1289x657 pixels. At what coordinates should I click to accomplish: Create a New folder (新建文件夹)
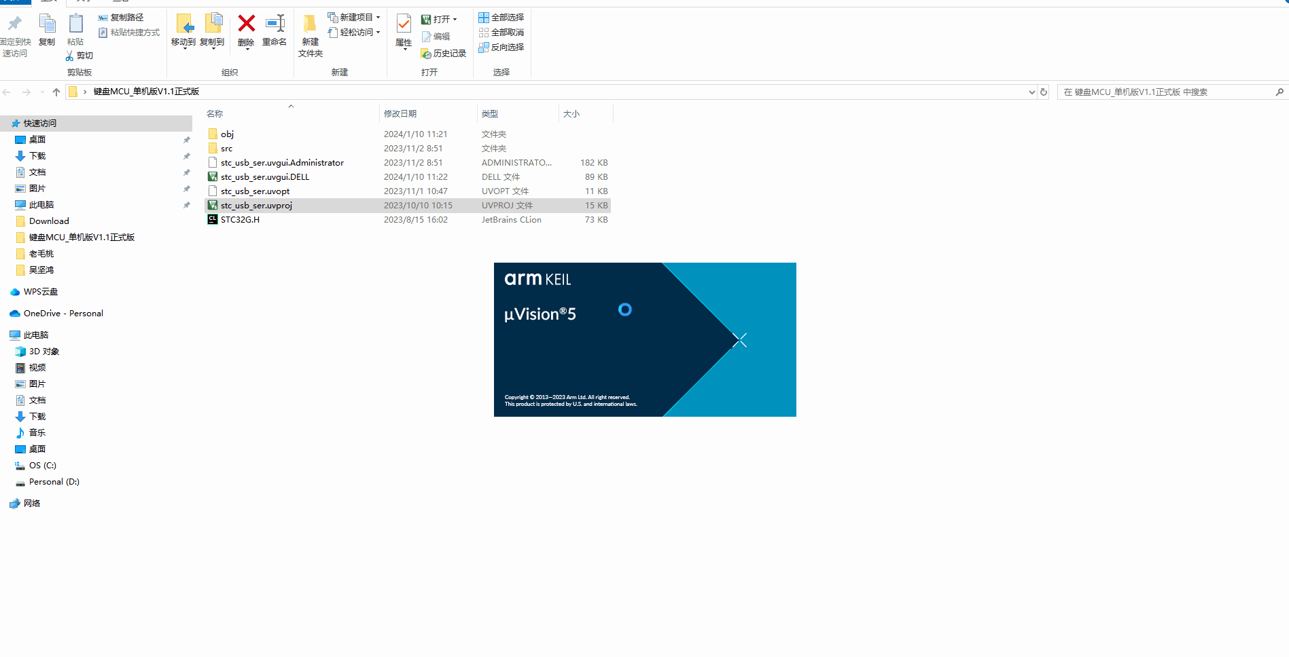click(x=311, y=35)
